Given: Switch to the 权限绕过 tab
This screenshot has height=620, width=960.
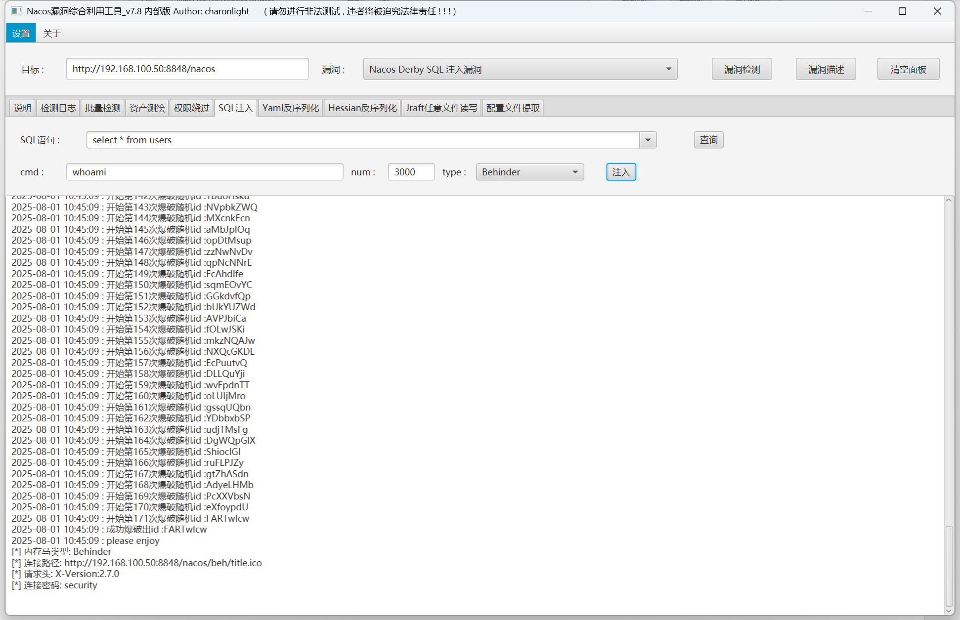Looking at the screenshot, I should [x=191, y=108].
